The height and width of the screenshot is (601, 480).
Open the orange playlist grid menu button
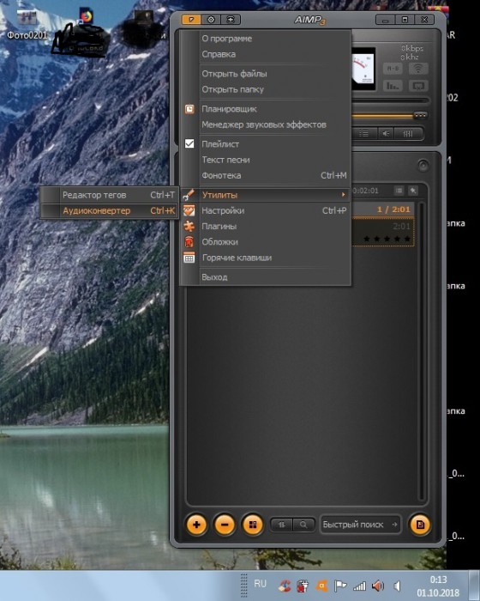pos(253,525)
